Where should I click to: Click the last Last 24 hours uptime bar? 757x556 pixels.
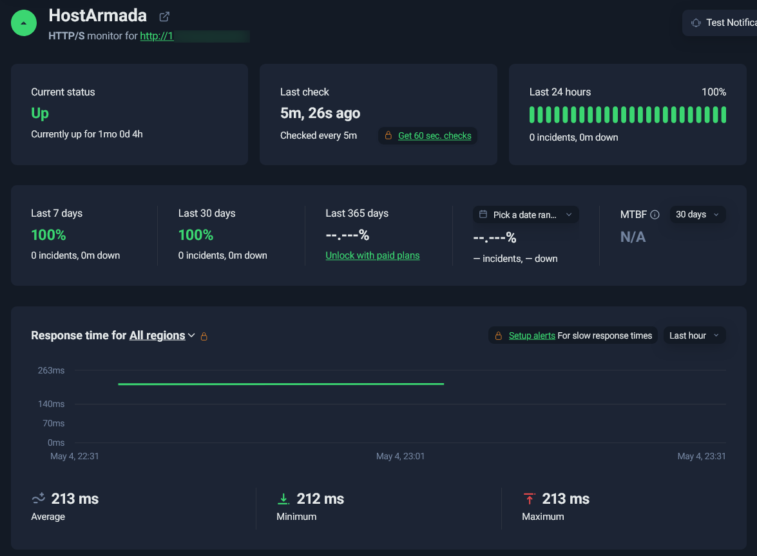pos(723,115)
